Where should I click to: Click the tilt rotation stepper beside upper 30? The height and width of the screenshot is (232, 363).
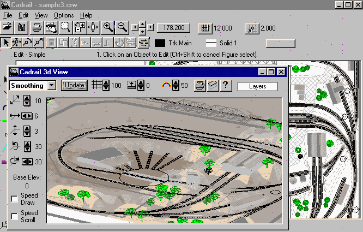pos(27,146)
